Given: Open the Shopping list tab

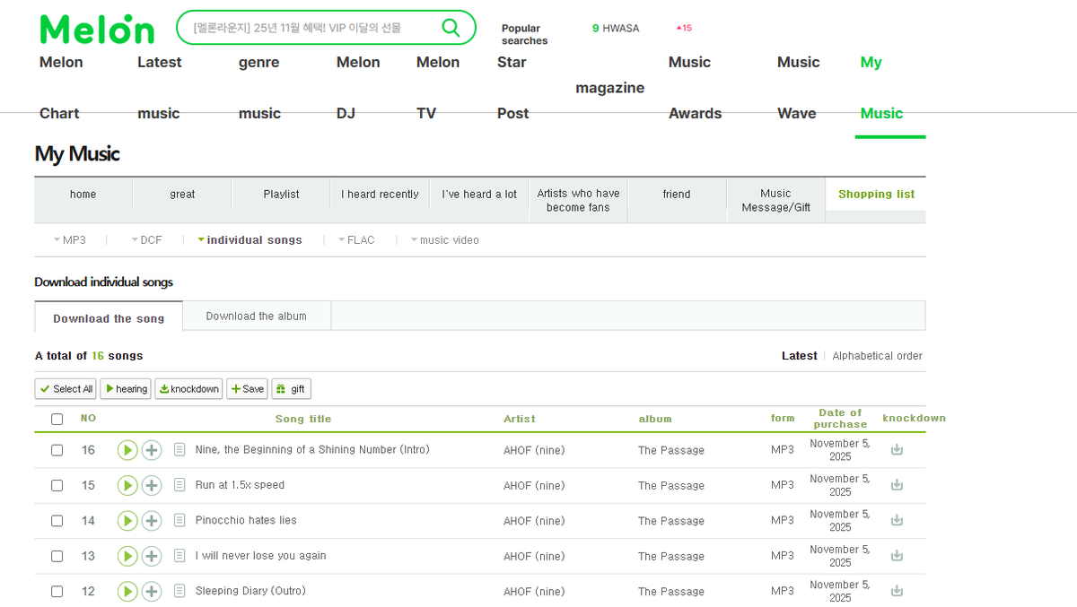Looking at the screenshot, I should (x=876, y=195).
